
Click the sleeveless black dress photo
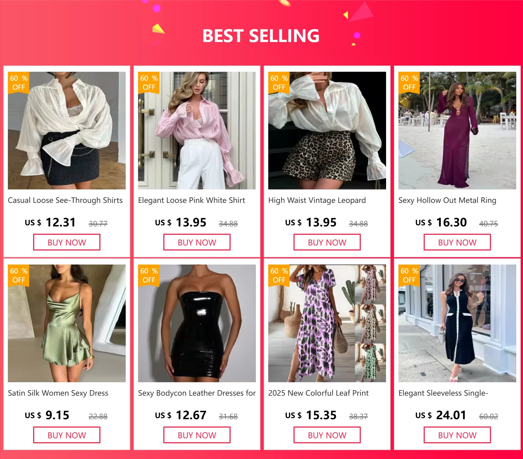pyautogui.click(x=457, y=323)
